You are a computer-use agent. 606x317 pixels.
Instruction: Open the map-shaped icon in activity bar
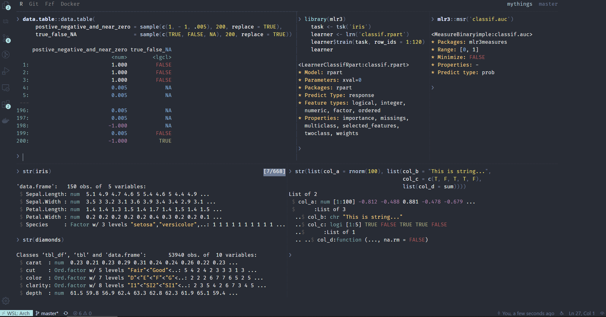tap(6, 22)
